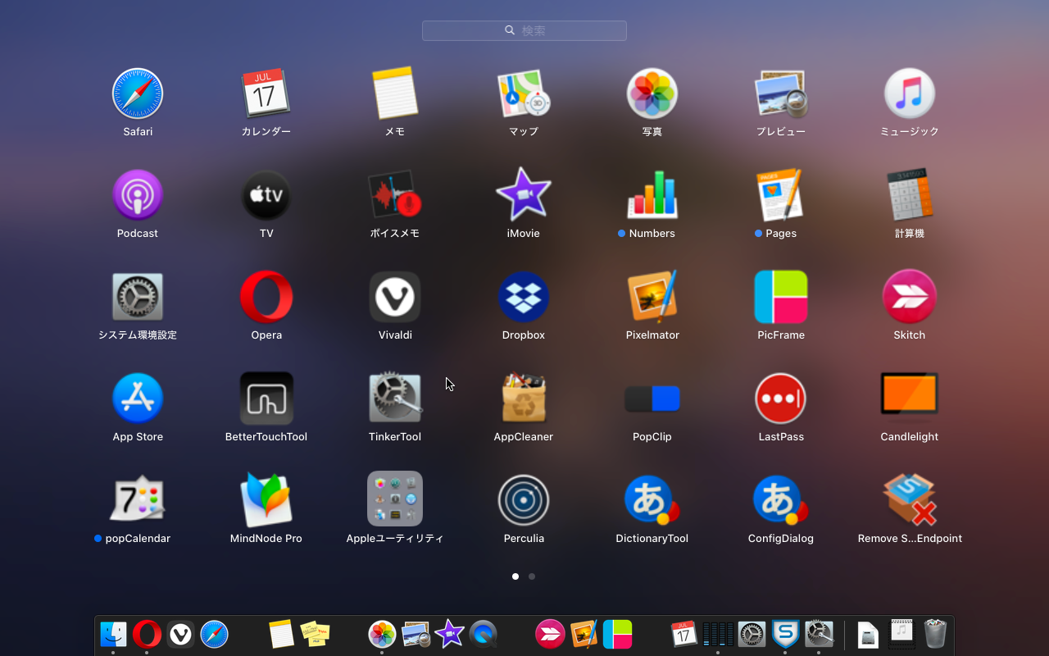Launch the App Store

[138, 399]
